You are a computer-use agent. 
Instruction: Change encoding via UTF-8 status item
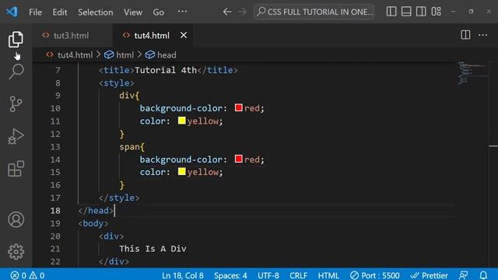[x=268, y=275]
